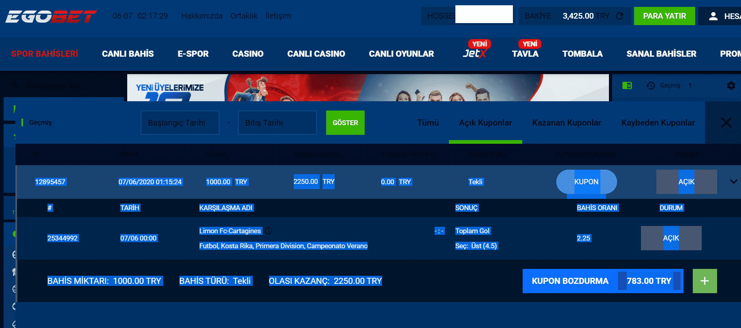Click the Tekli bet type cell
The image size is (741, 328).
[x=475, y=182]
